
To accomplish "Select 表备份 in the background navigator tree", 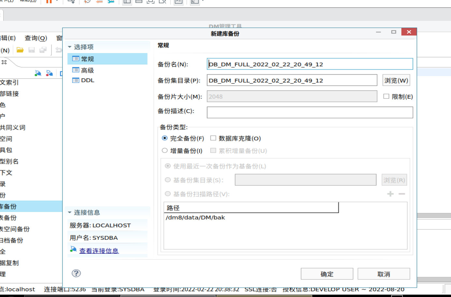I will coord(8,218).
